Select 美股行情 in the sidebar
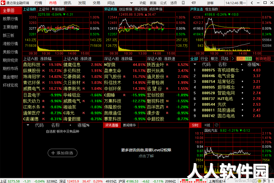Viewport: 274px width, 183px height. tap(11, 52)
